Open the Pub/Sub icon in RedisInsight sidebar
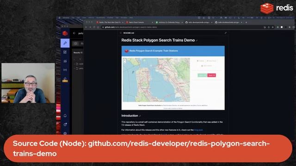Screen dimensions: 296x166 (x=65, y=70)
